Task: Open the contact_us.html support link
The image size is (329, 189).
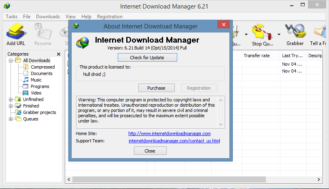Action: (x=174, y=141)
